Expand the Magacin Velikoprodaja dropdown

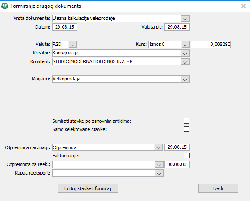pyautogui.click(x=185, y=79)
